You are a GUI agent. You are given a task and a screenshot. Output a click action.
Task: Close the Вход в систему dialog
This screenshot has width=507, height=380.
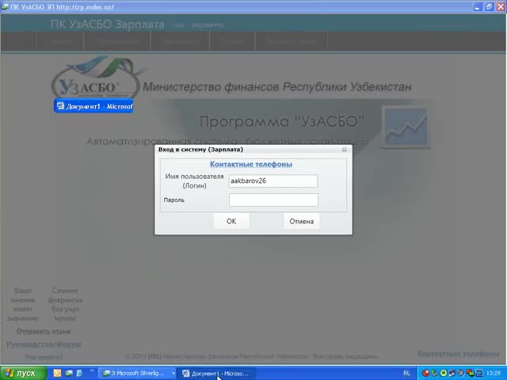pos(345,150)
